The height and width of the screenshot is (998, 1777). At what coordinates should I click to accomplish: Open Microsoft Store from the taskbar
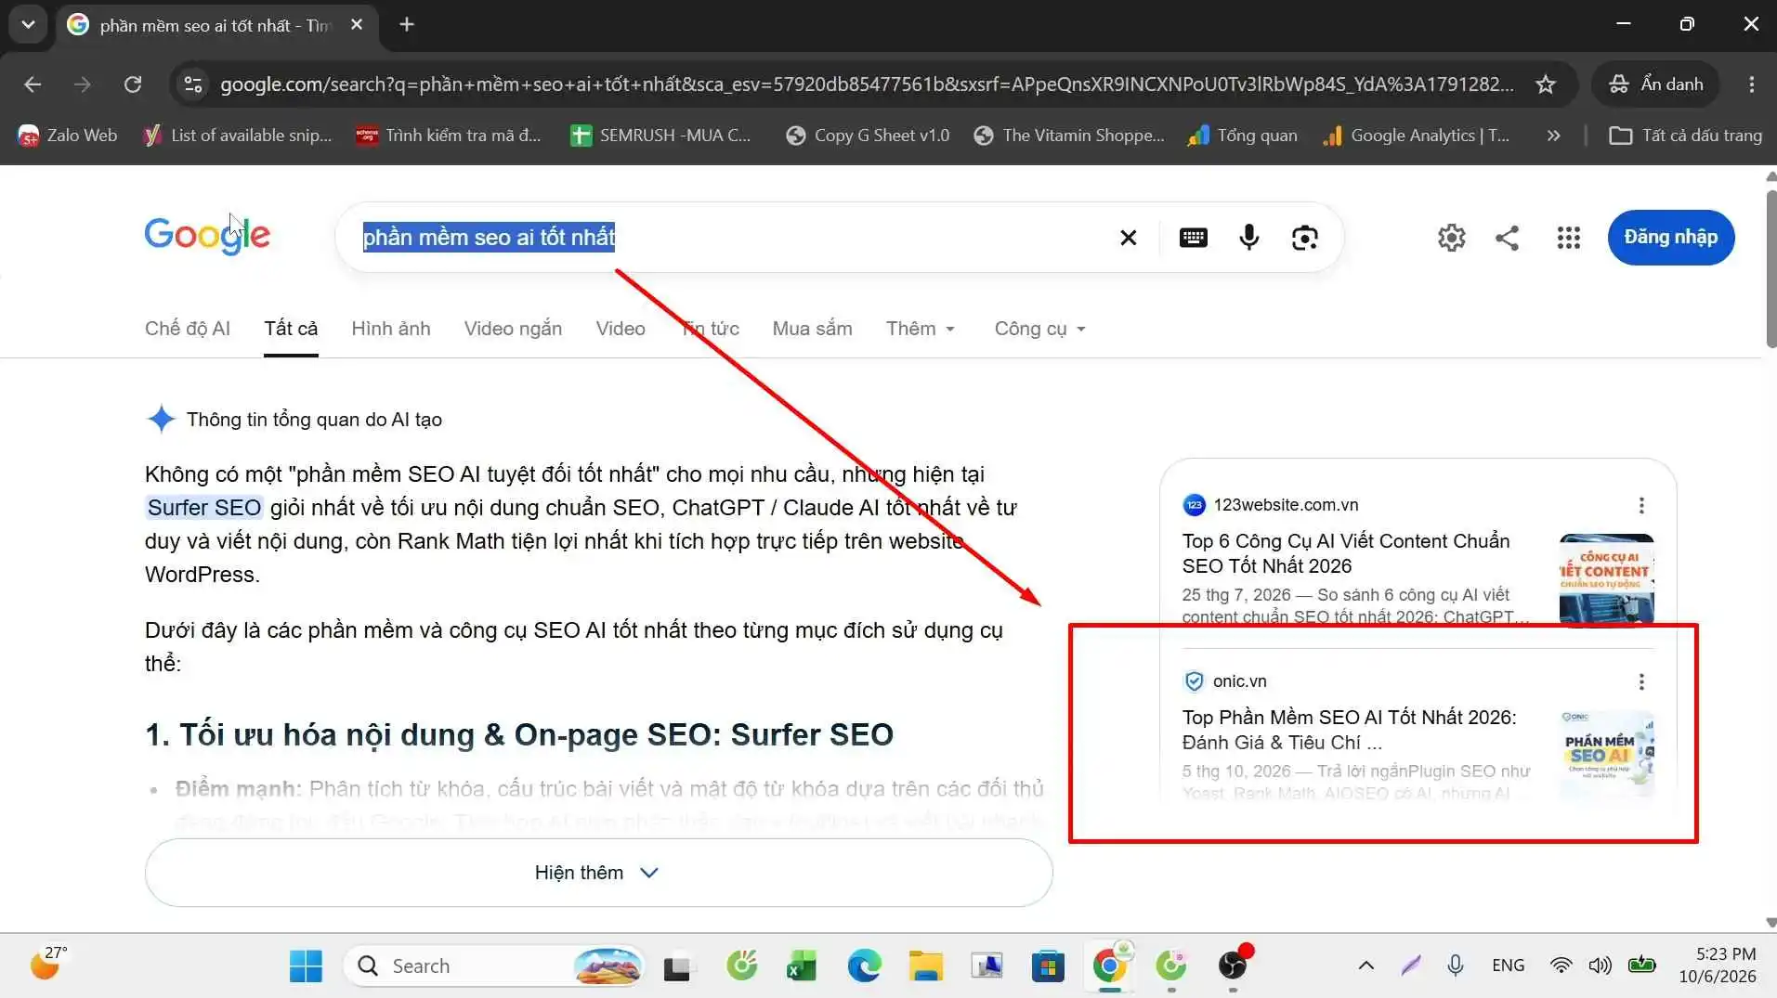point(1048,966)
